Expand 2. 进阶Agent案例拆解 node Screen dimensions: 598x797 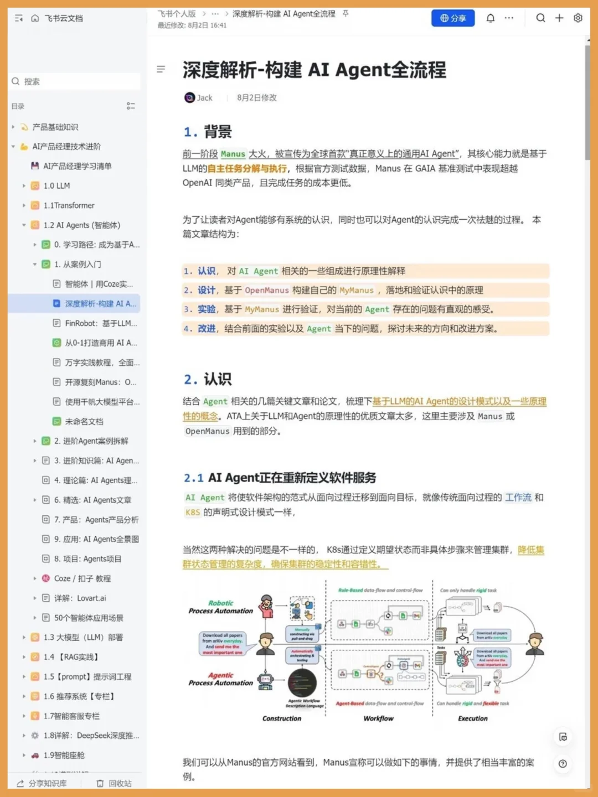[34, 441]
